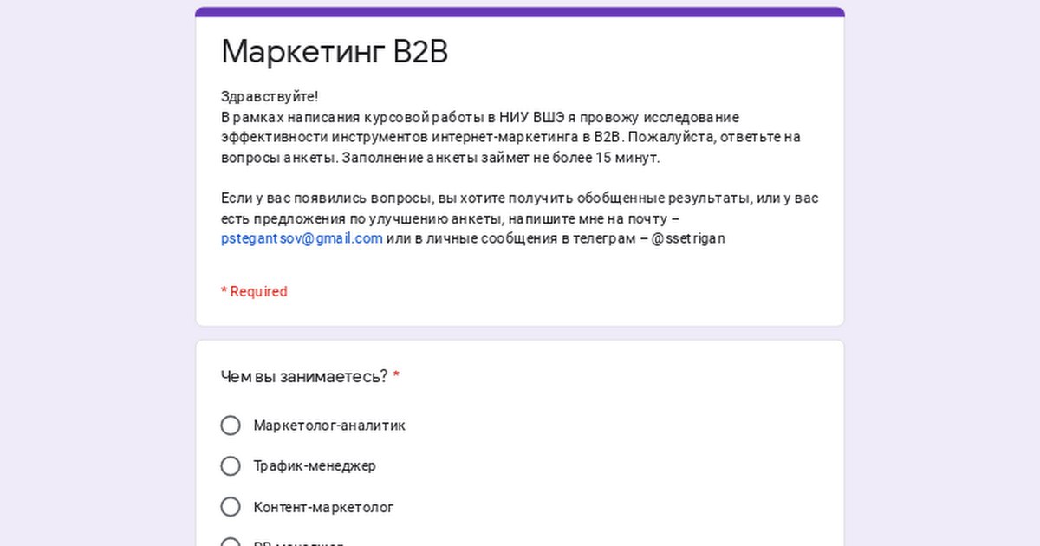Click the Маркетолог-аналитик label text

(329, 426)
